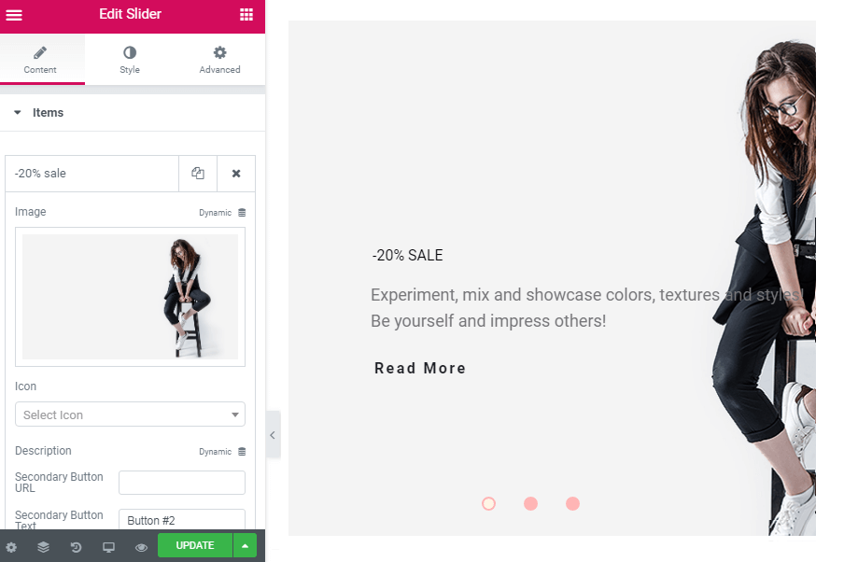Switch to the Style tab

click(130, 59)
